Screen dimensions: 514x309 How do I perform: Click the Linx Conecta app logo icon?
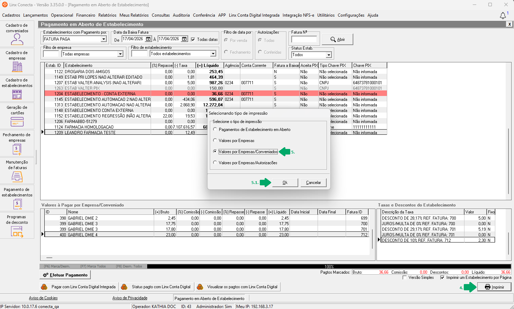click(x=5, y=5)
